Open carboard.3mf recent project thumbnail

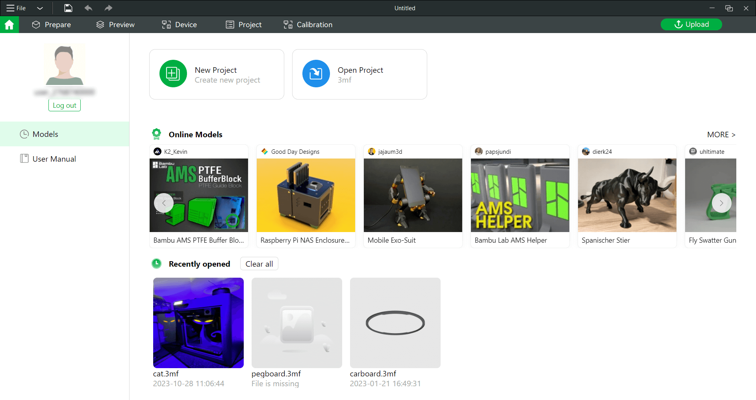pos(395,323)
